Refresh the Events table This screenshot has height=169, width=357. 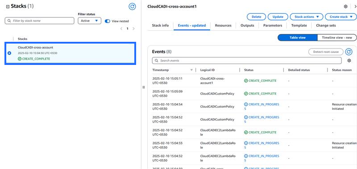tap(349, 52)
